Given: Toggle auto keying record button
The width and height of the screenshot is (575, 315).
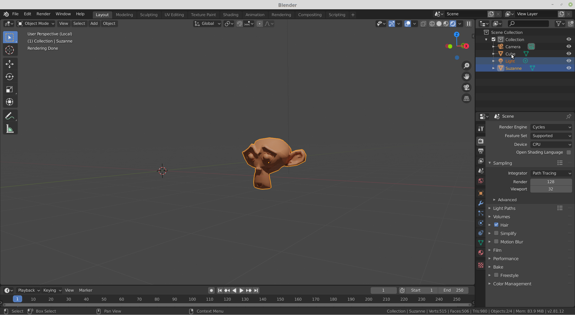Looking at the screenshot, I should point(211,290).
